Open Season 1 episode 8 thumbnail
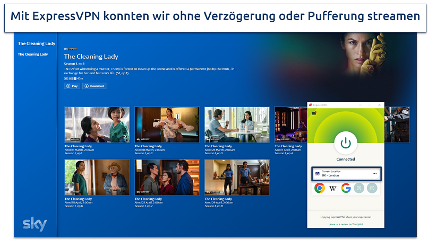This screenshot has height=240, width=428. click(x=237, y=177)
